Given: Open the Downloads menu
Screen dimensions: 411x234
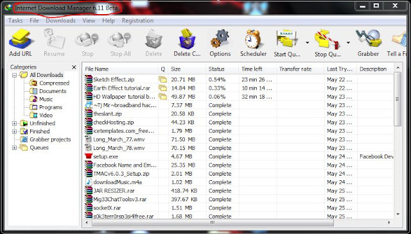Looking at the screenshot, I should click(x=60, y=21).
